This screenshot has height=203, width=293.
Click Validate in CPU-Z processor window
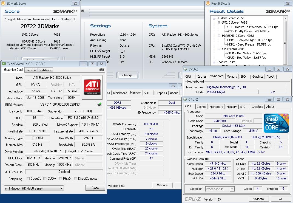coord(258,199)
